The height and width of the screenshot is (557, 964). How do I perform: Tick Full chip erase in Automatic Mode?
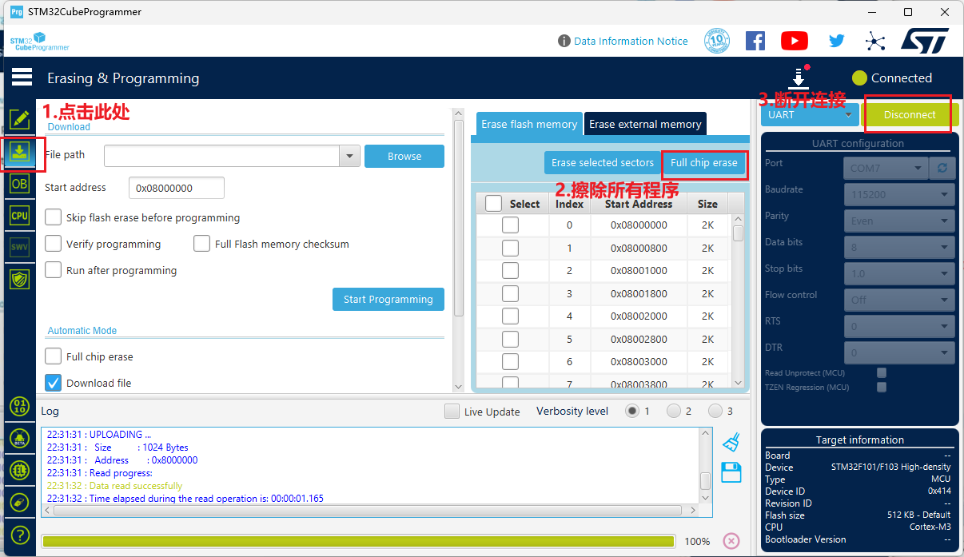point(54,356)
